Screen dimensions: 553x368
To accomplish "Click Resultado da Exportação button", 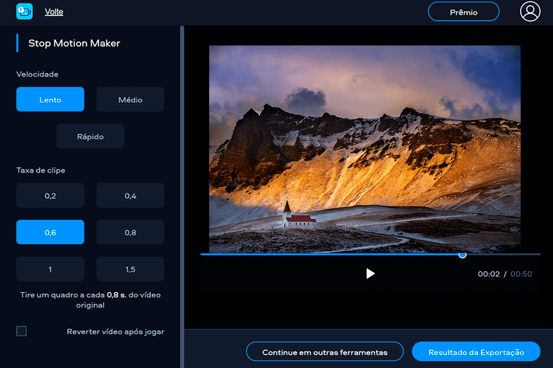I will pyautogui.click(x=476, y=352).
